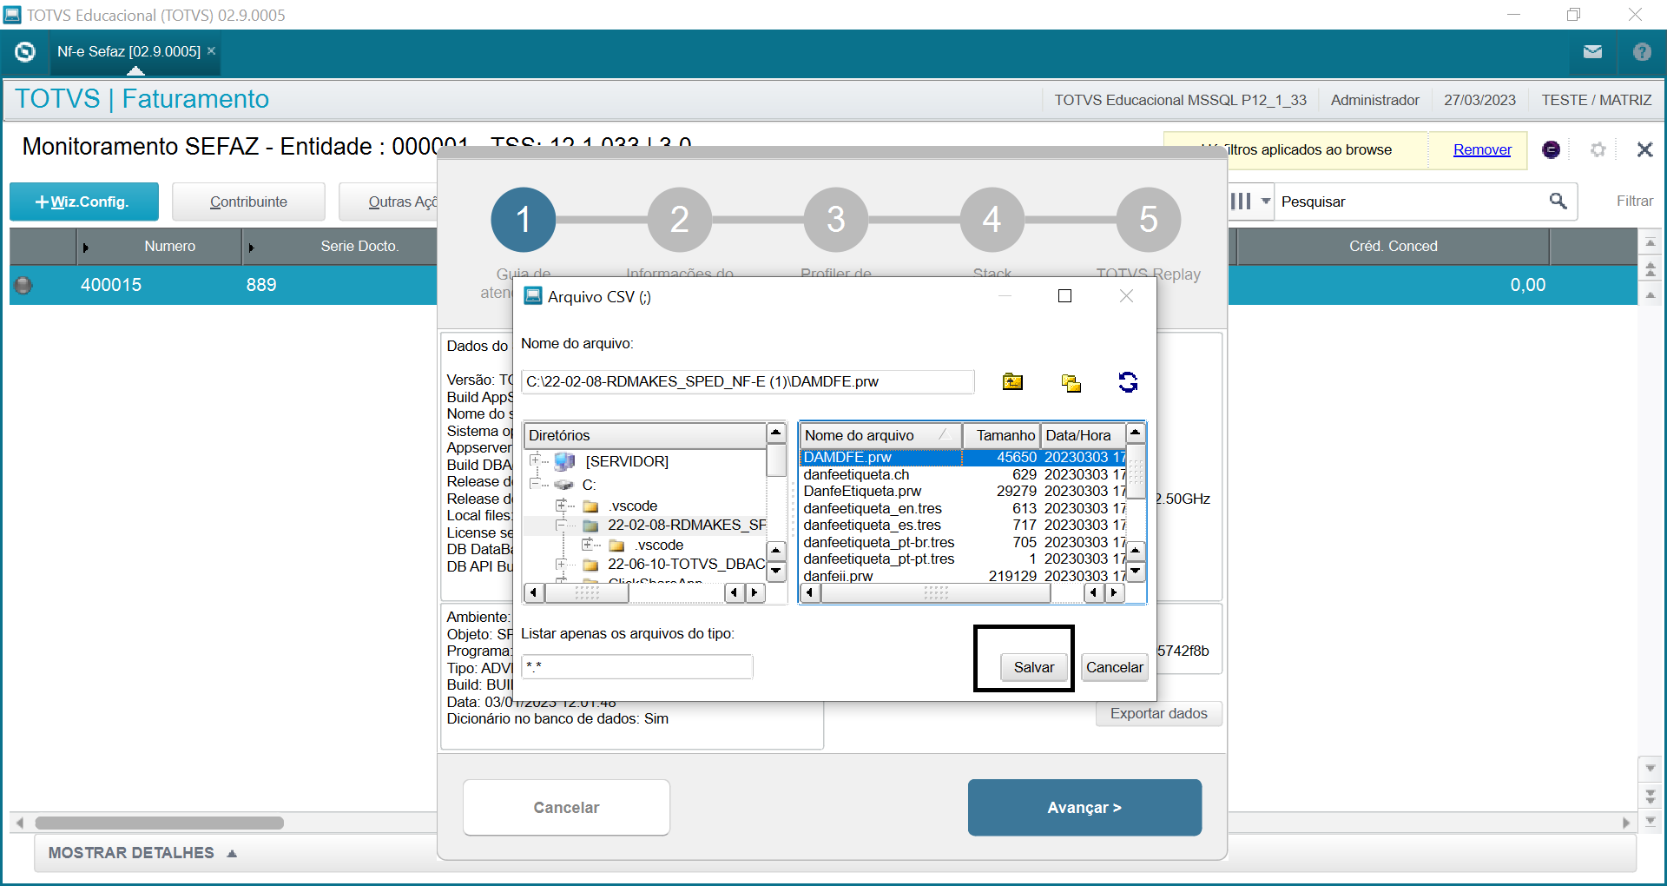Open the mail envelope icon
The image size is (1667, 886).
pos(1592,52)
